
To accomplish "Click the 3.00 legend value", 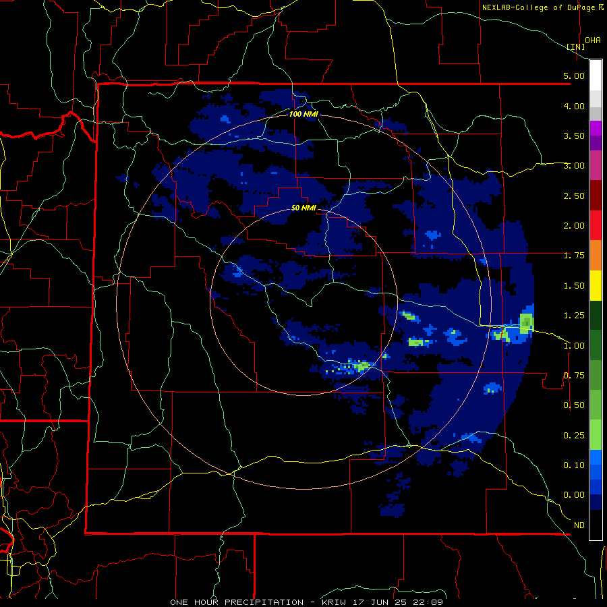I will pyautogui.click(x=574, y=166).
